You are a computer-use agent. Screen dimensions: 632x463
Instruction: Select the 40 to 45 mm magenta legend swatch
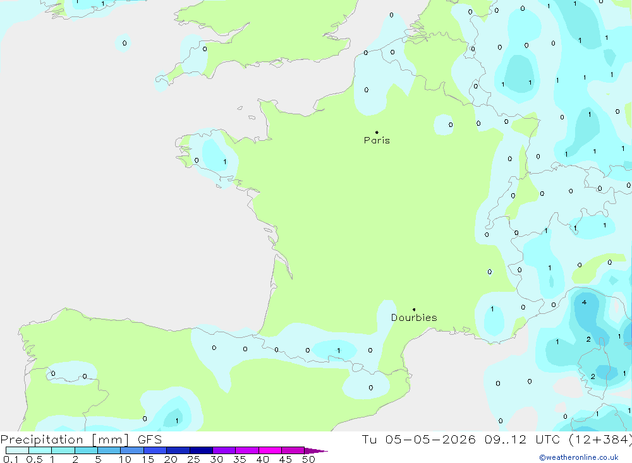click(x=270, y=450)
